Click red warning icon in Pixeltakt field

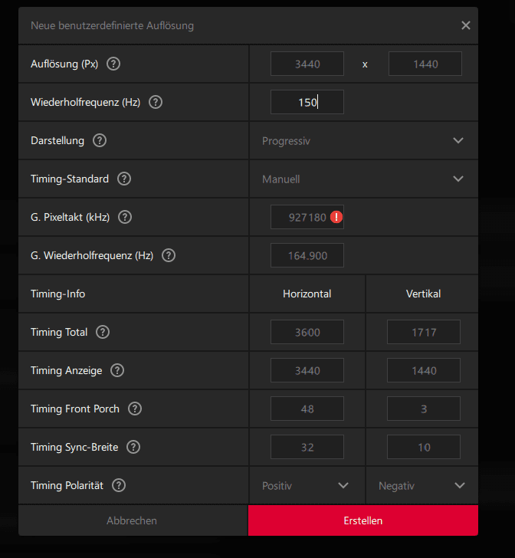[x=336, y=217]
